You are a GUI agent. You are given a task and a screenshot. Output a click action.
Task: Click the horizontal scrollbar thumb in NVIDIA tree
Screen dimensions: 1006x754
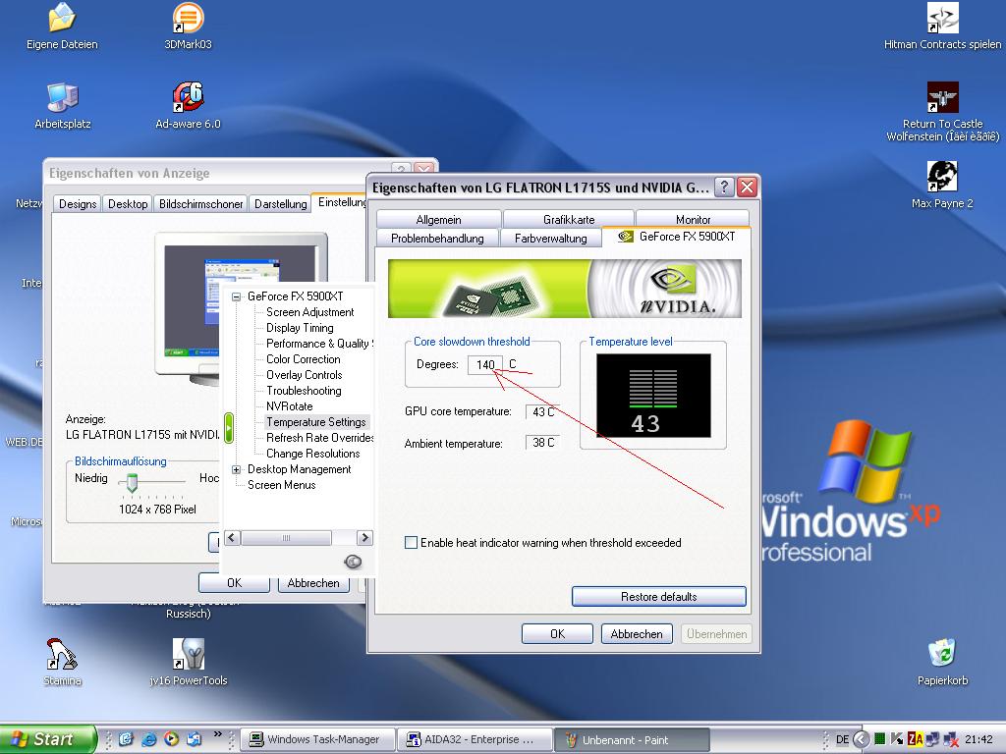point(286,537)
